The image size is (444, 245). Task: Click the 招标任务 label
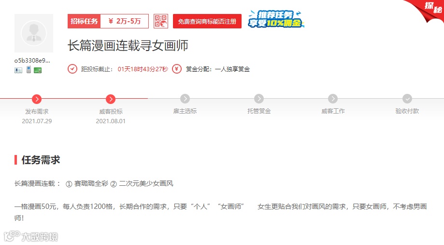coord(84,21)
